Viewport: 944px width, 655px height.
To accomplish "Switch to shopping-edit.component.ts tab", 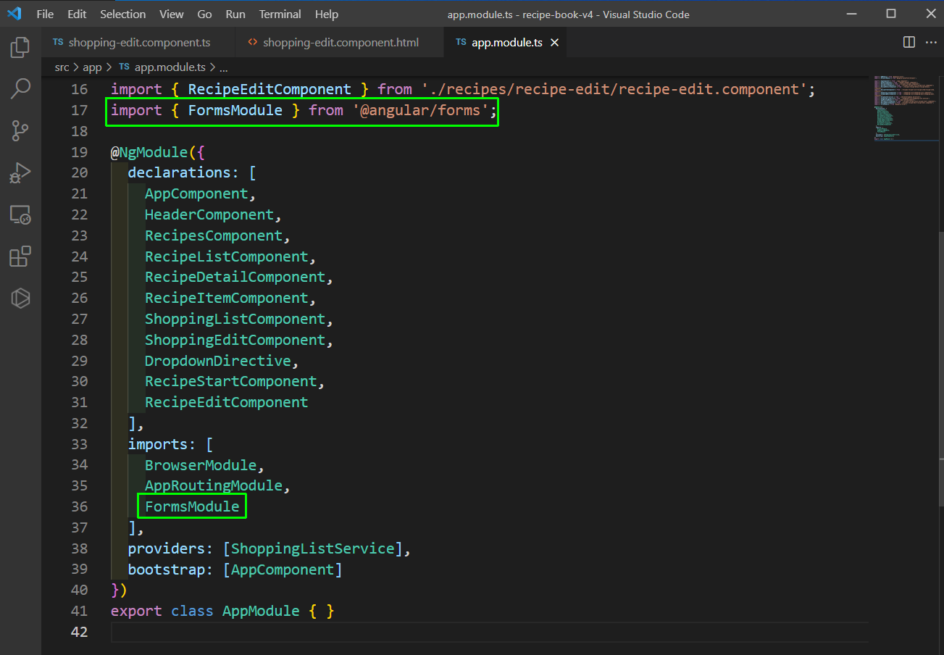I will pos(139,43).
